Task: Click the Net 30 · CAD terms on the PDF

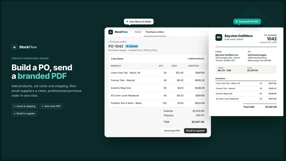Action: [225, 70]
